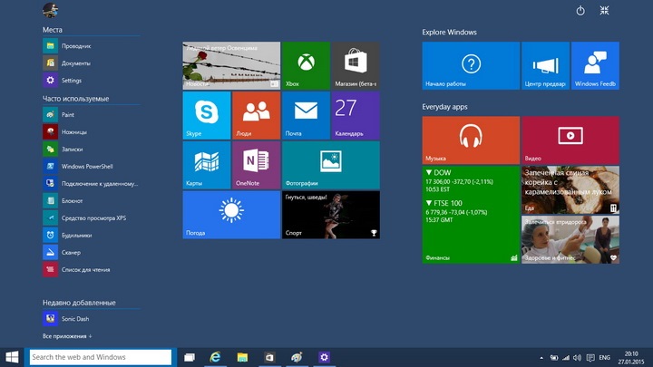Expand hidden system tray icons
This screenshot has width=653, height=367.
[541, 358]
